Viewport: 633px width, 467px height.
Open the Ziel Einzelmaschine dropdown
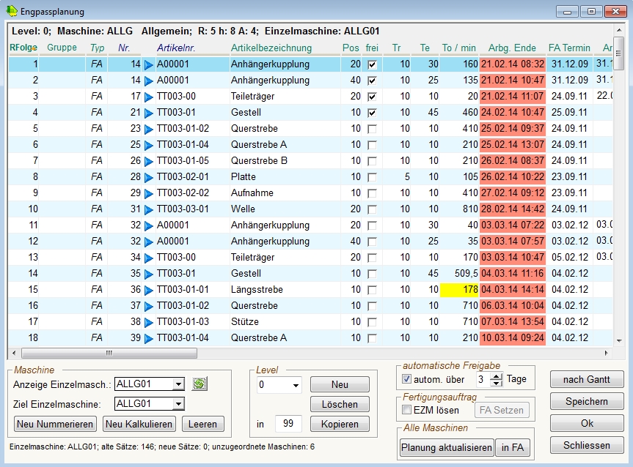(178, 404)
